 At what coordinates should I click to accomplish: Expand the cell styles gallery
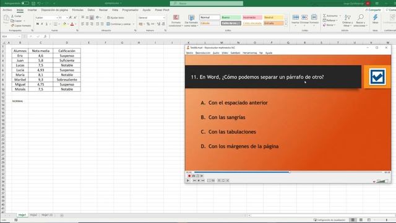point(286,24)
